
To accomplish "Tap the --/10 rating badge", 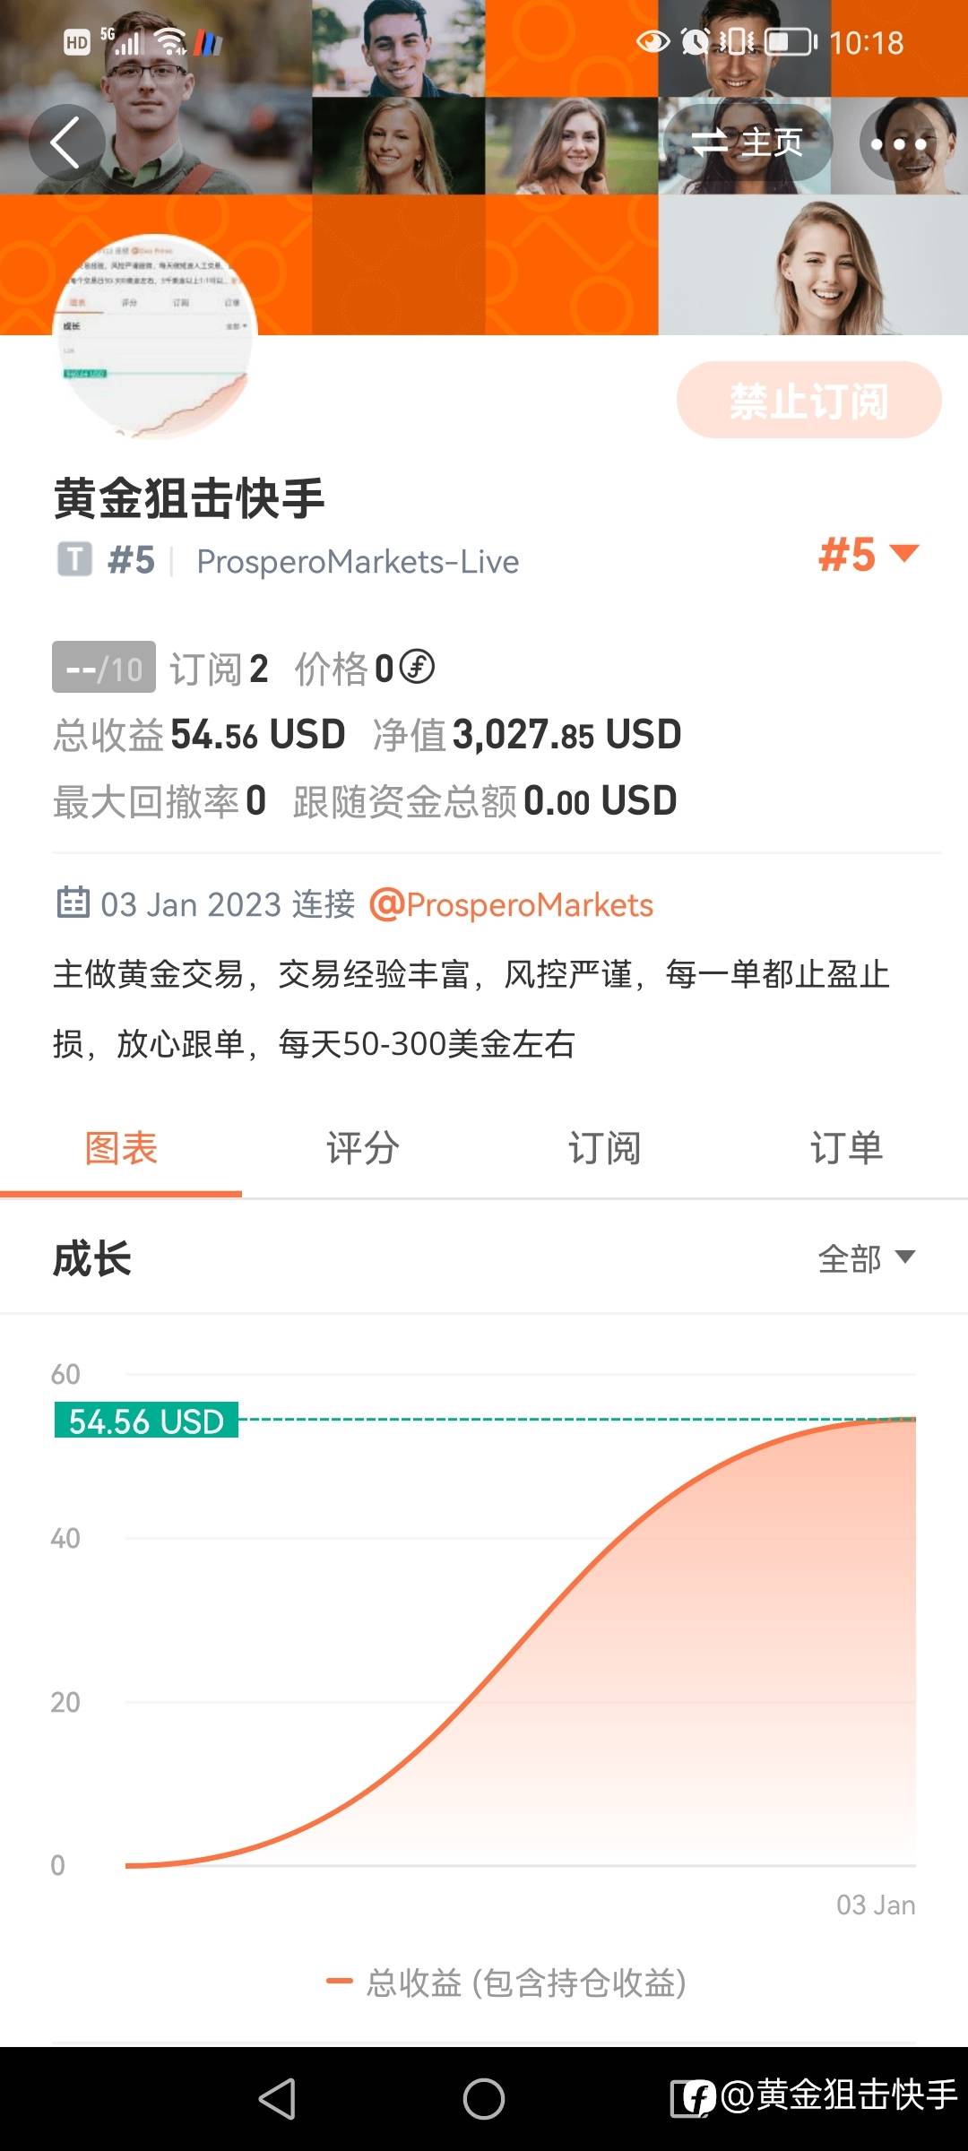I will (x=104, y=668).
